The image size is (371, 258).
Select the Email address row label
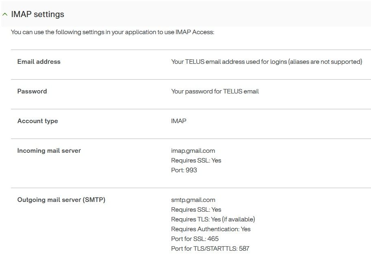39,62
